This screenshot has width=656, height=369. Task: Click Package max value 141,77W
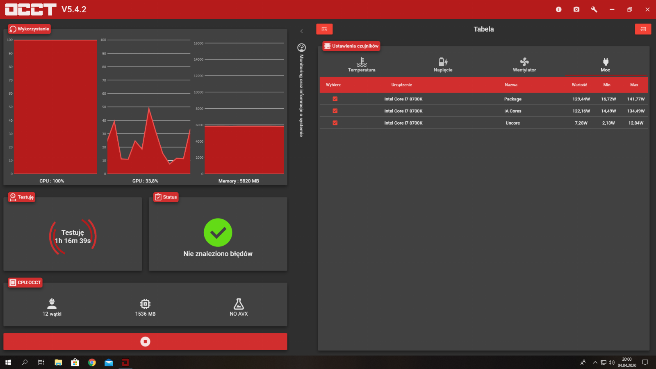click(636, 99)
